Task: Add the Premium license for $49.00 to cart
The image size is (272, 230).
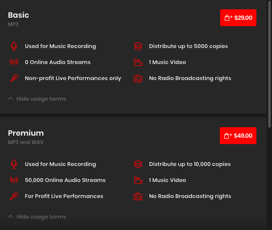Action: [238, 136]
